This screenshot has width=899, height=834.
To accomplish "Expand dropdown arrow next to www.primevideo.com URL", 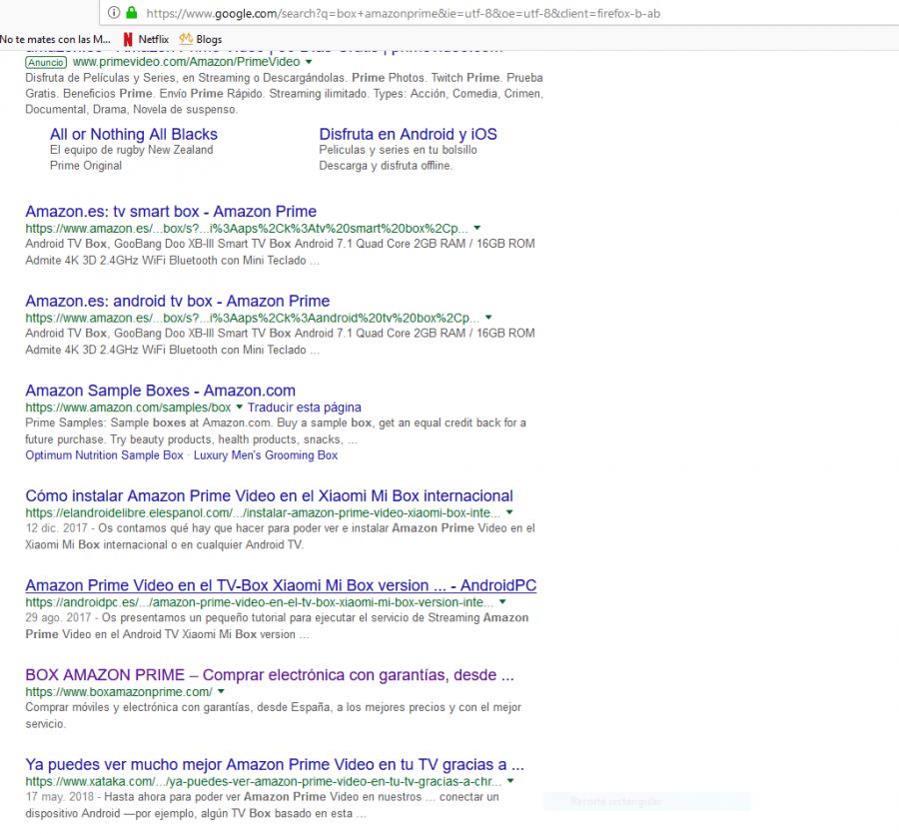I will click(x=309, y=62).
